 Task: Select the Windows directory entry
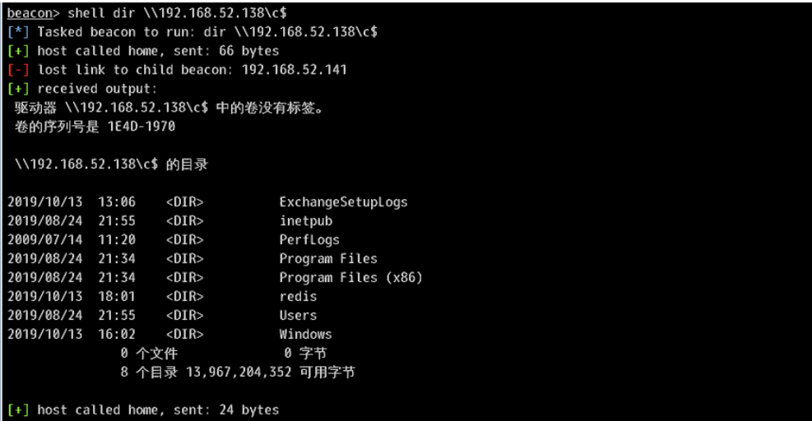(x=305, y=334)
